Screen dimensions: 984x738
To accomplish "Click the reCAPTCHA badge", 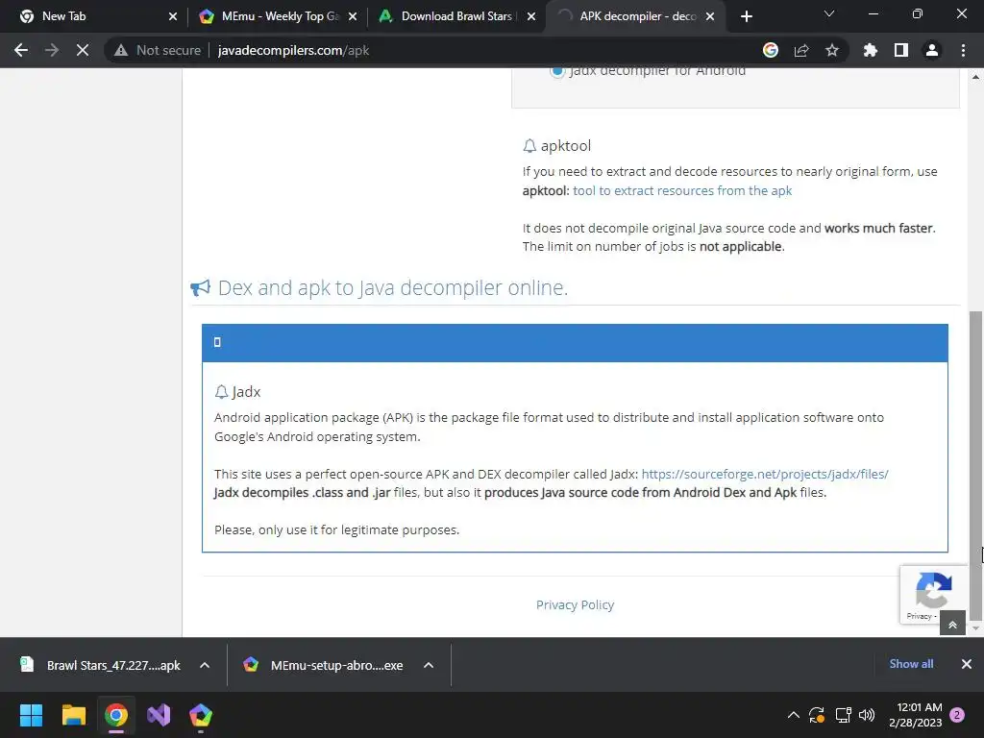I will (934, 594).
